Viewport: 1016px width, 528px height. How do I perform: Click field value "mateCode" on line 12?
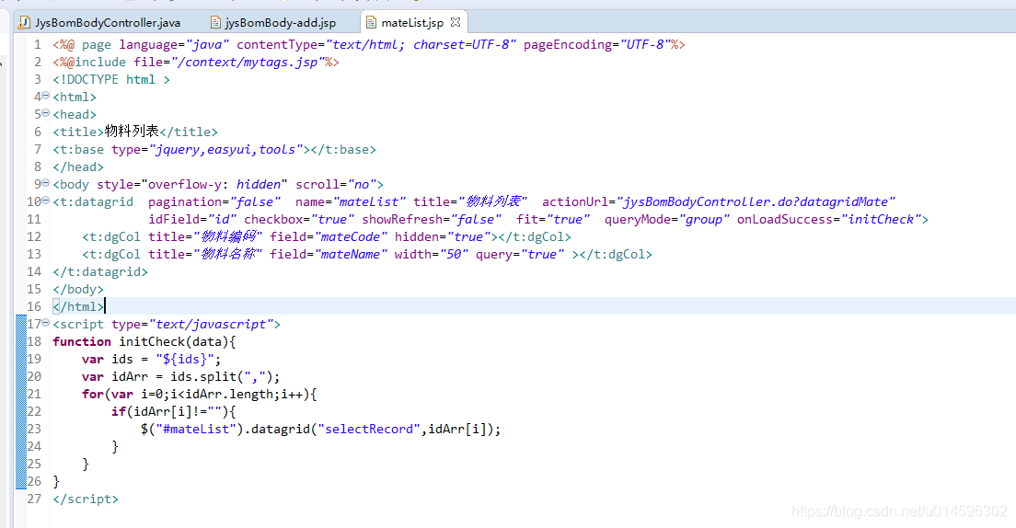coord(351,237)
